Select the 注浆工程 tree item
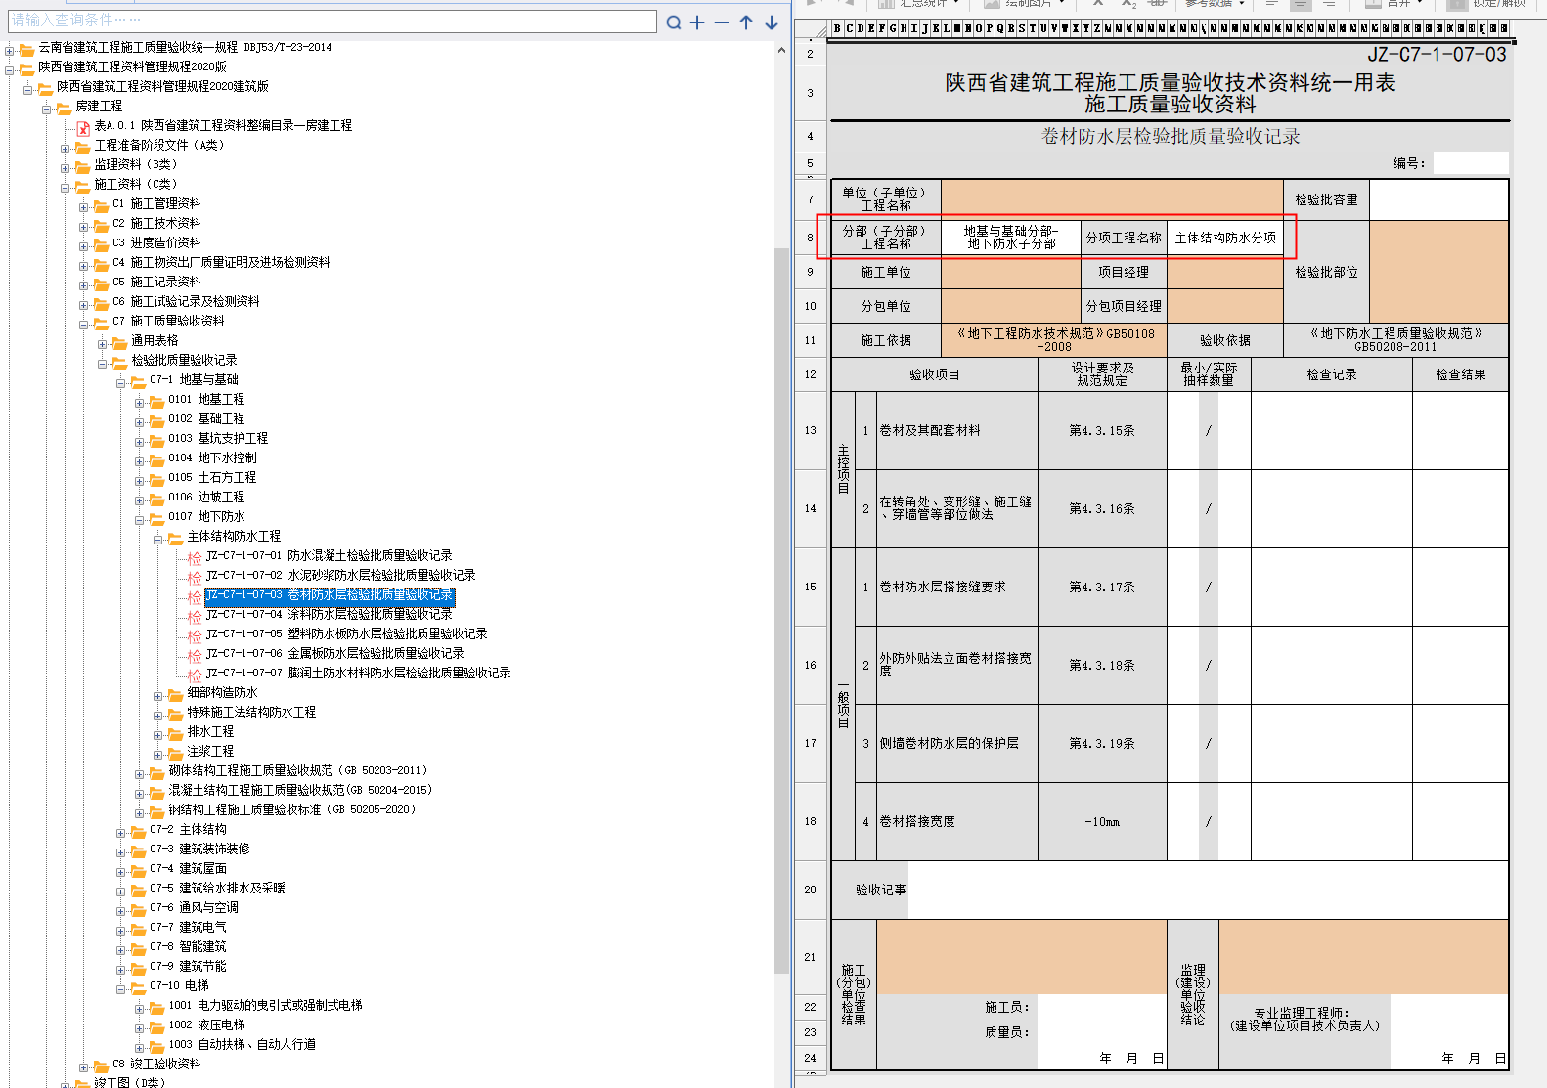 tap(210, 752)
